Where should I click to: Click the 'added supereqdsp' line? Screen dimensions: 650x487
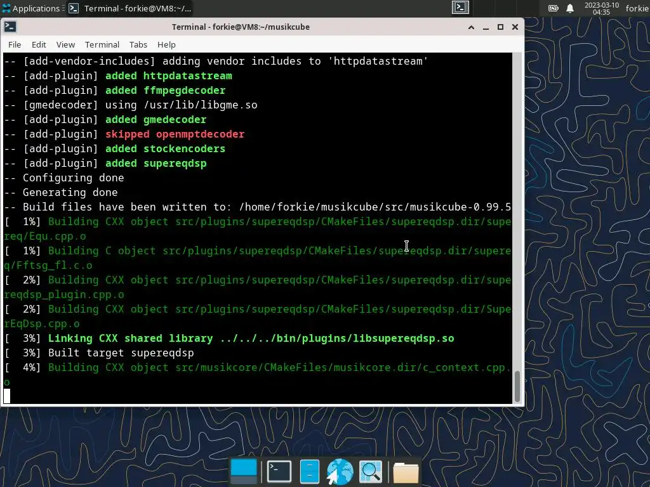tap(105, 163)
